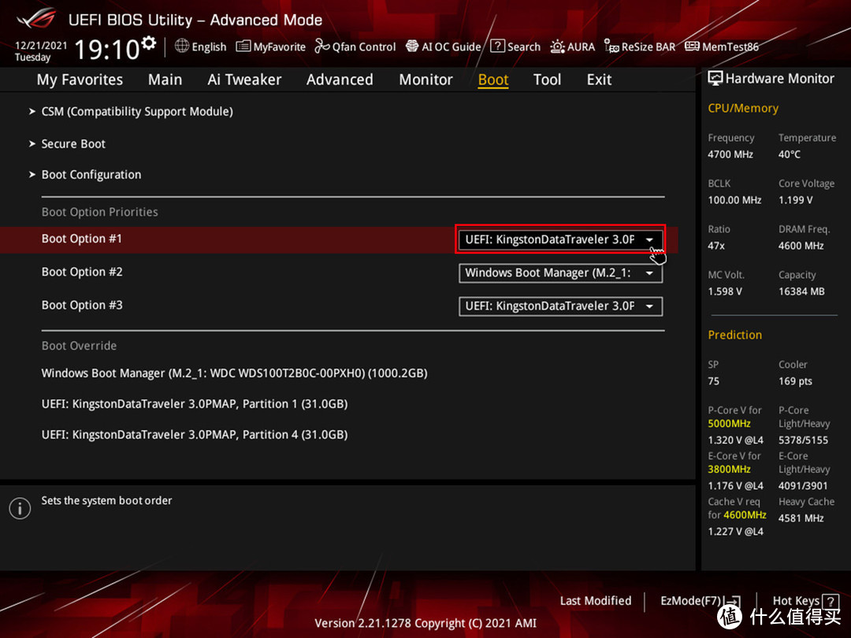The height and width of the screenshot is (638, 851).
Task: Click the 4581 MHz Heavy Cache value
Action: pos(801,518)
